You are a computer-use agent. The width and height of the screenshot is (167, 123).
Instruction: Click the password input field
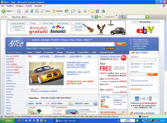tap(139, 74)
